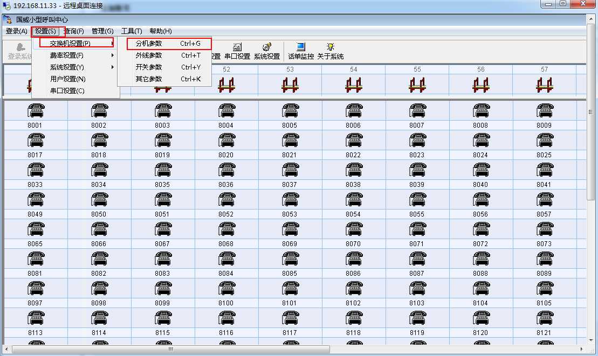Select extension 8113 phone icon
This screenshot has height=356, width=598.
36,318
